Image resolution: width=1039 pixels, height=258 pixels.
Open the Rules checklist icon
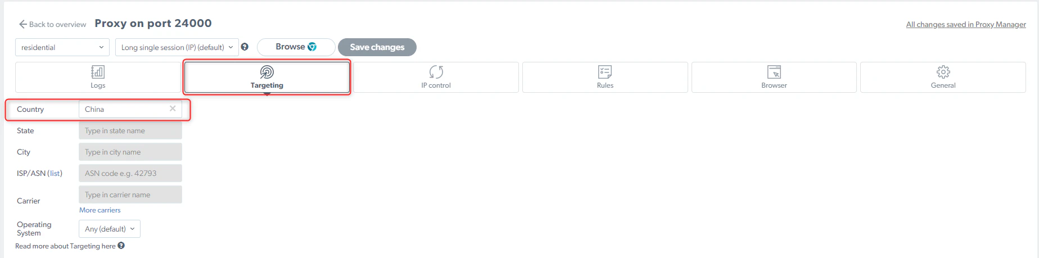[605, 72]
